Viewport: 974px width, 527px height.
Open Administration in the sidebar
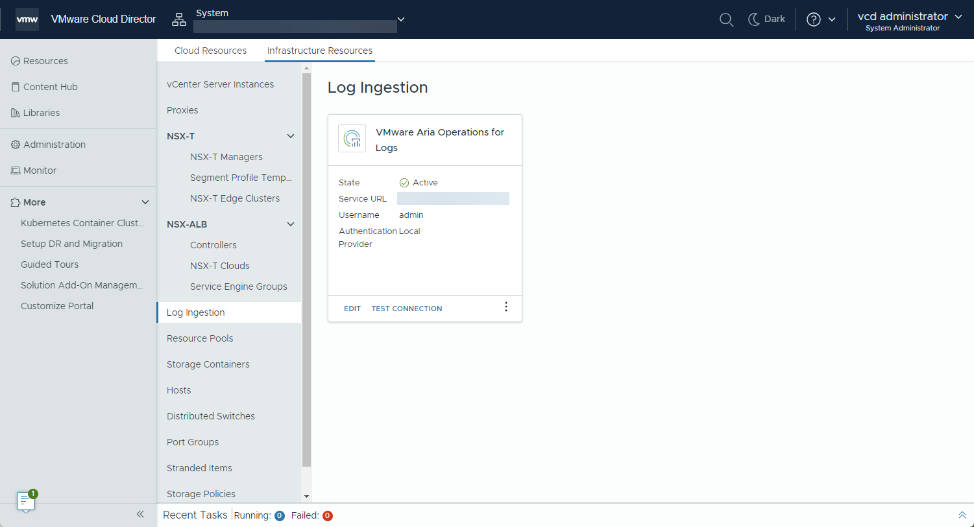(x=55, y=145)
